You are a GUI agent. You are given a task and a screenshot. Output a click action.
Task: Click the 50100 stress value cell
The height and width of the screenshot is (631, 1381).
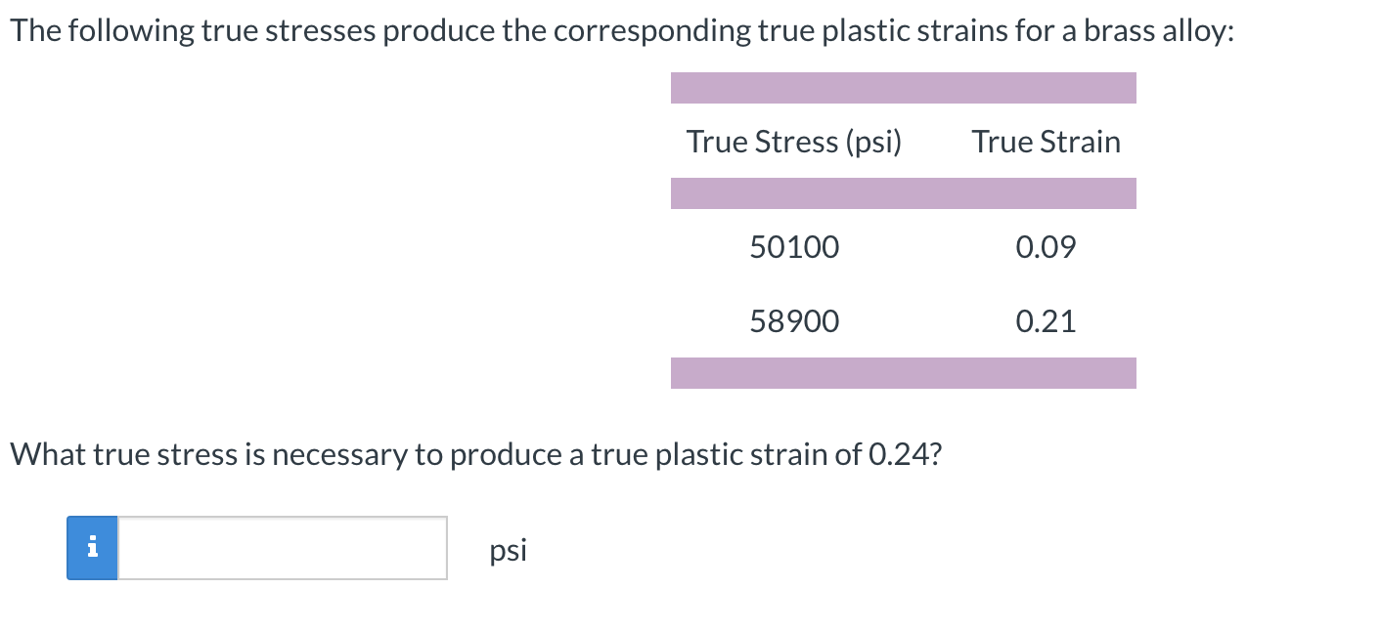[x=794, y=248]
